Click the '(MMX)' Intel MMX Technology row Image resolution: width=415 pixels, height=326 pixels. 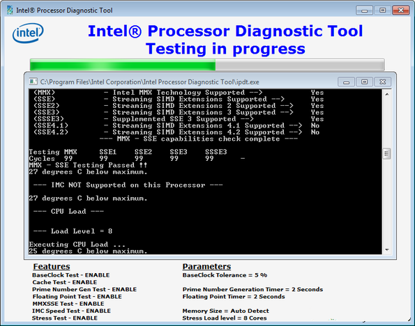(x=179, y=92)
